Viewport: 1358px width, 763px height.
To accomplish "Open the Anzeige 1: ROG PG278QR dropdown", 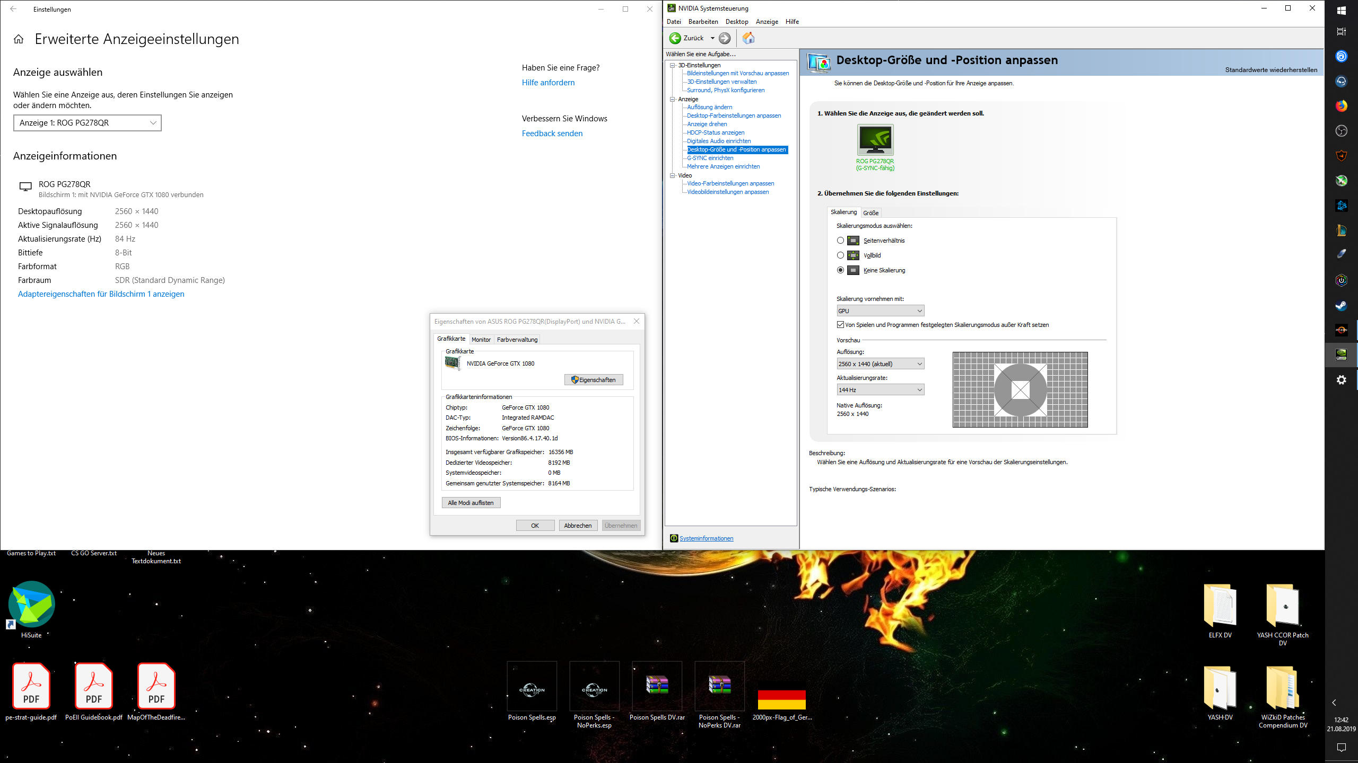I will pos(88,123).
